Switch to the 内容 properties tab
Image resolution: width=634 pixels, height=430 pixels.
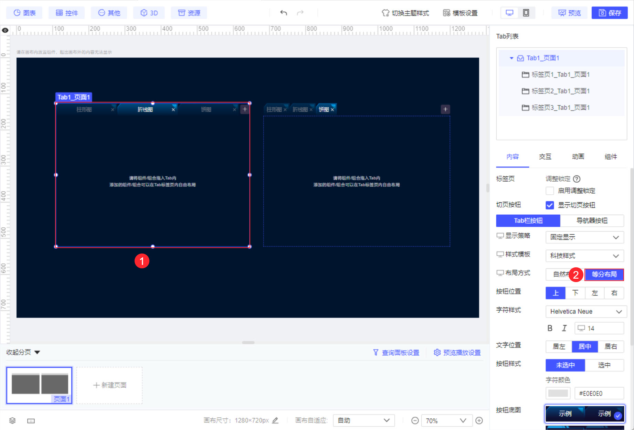[513, 157]
